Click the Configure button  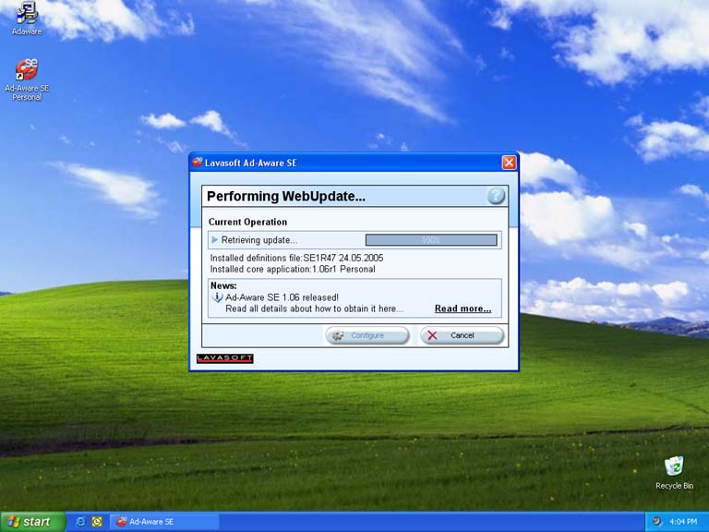click(367, 335)
